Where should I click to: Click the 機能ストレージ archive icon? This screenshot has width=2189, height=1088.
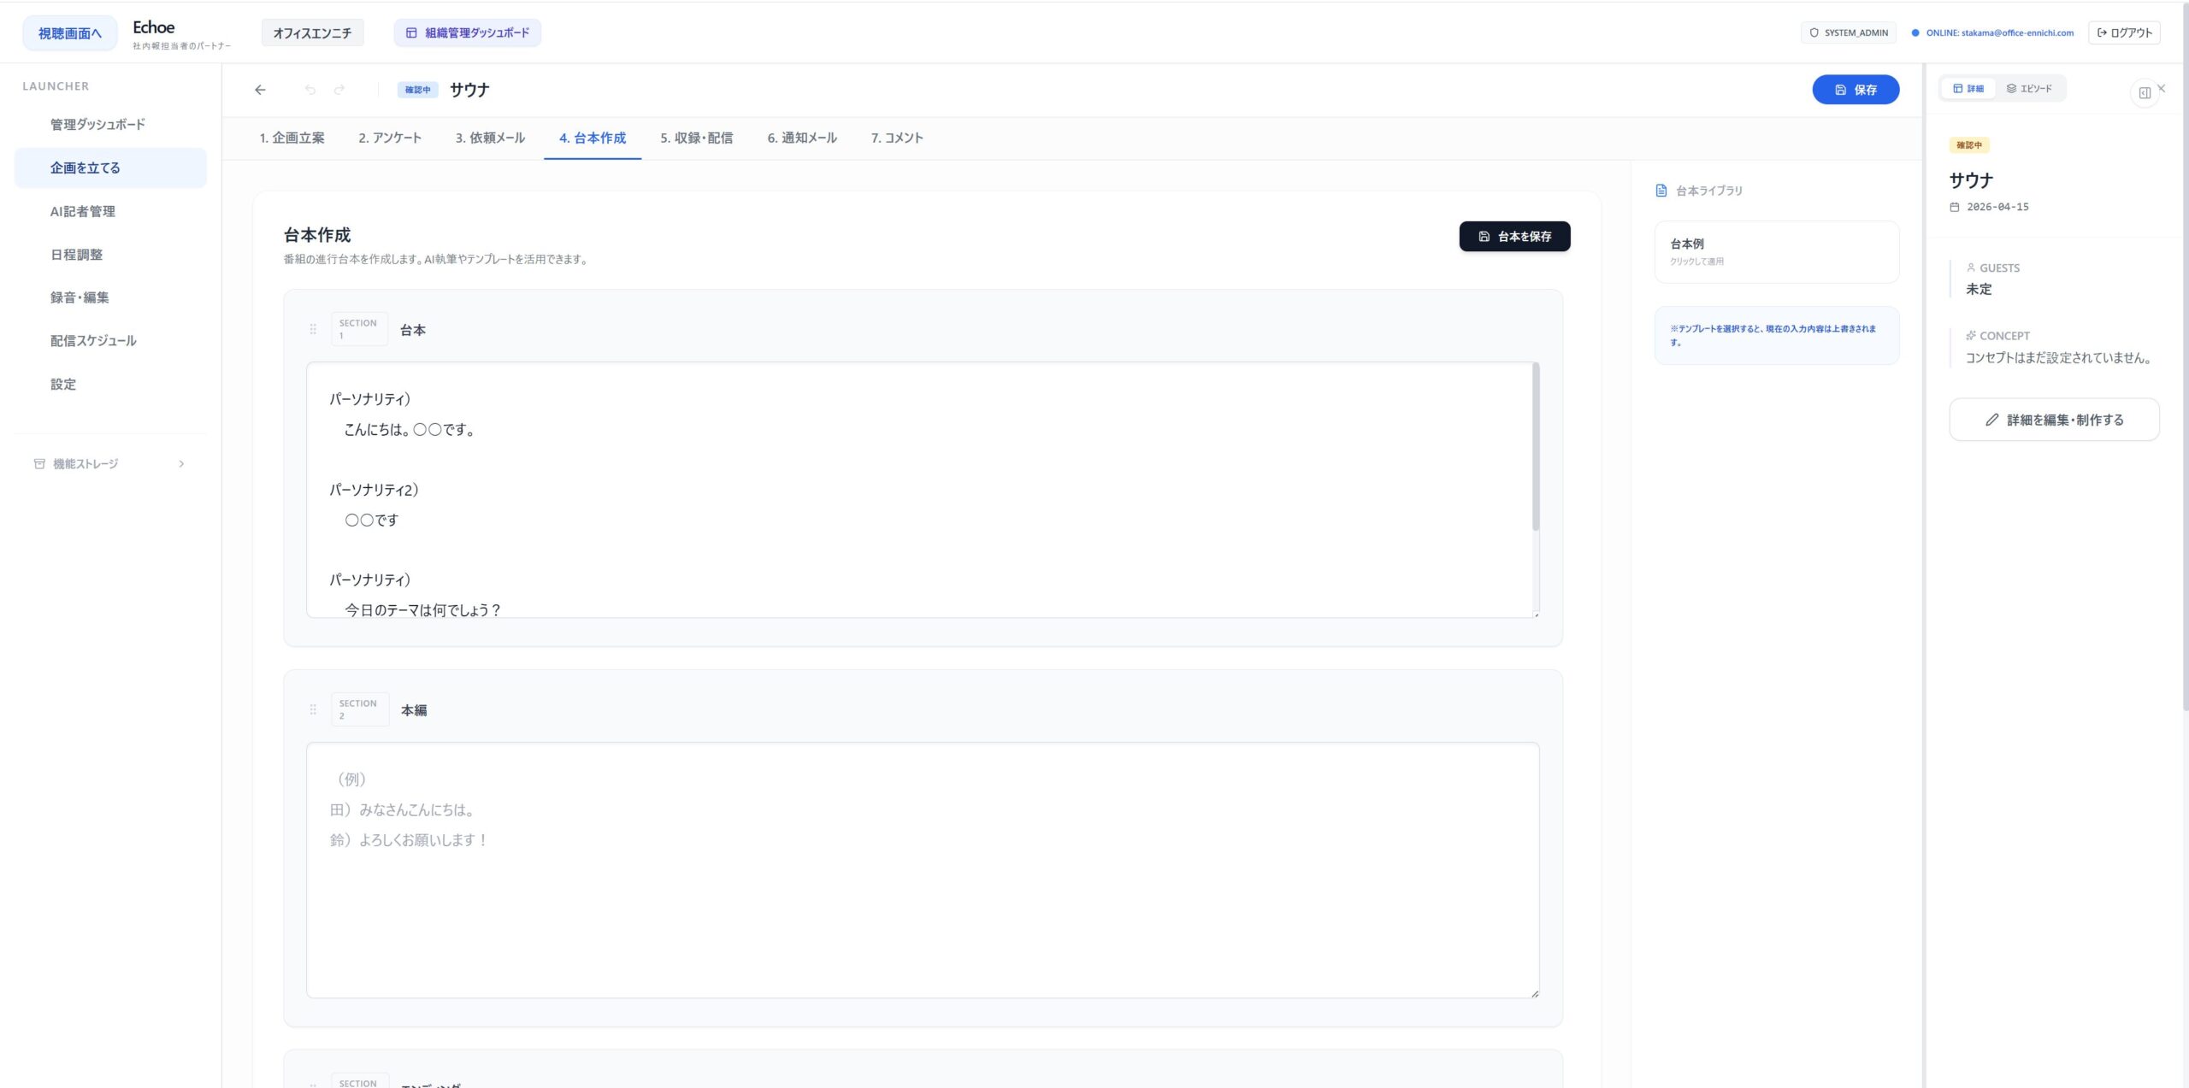(x=39, y=464)
